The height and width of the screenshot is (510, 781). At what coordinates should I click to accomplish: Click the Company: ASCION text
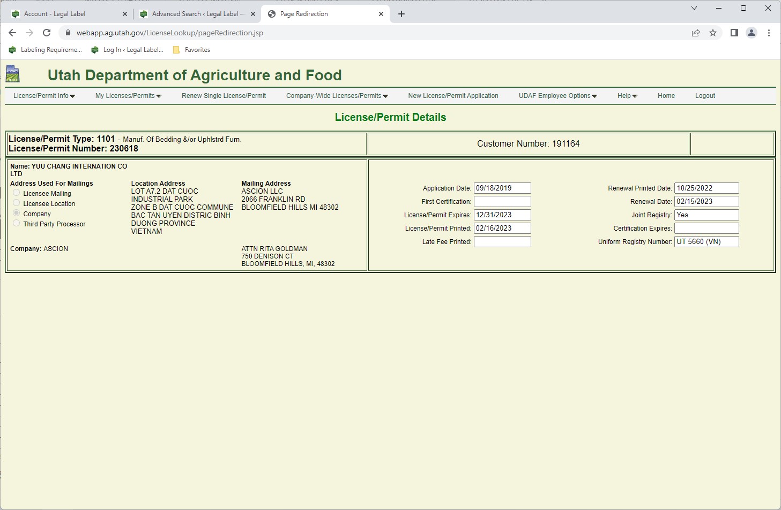click(39, 249)
